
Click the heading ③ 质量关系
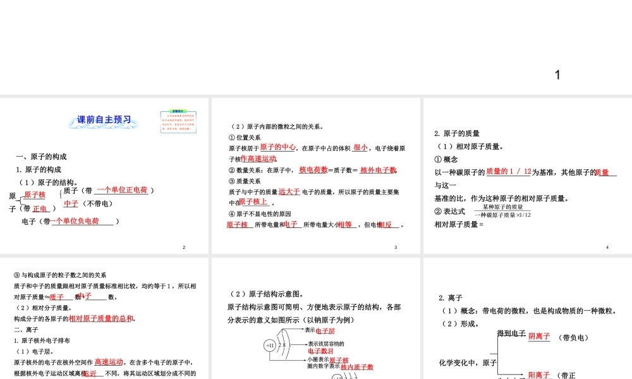(x=245, y=181)
